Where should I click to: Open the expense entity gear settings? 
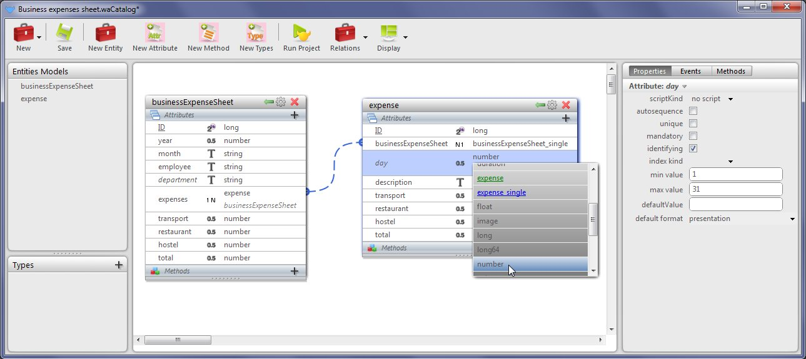point(552,105)
